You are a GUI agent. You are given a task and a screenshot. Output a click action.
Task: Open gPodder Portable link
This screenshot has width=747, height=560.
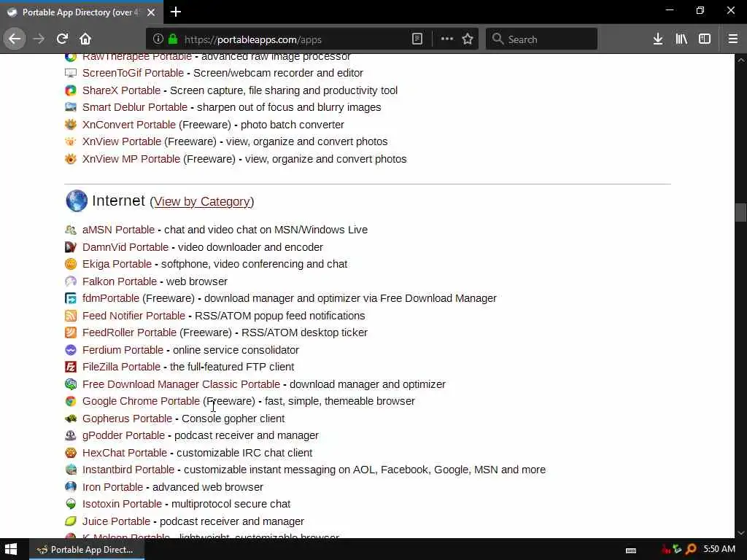click(123, 436)
